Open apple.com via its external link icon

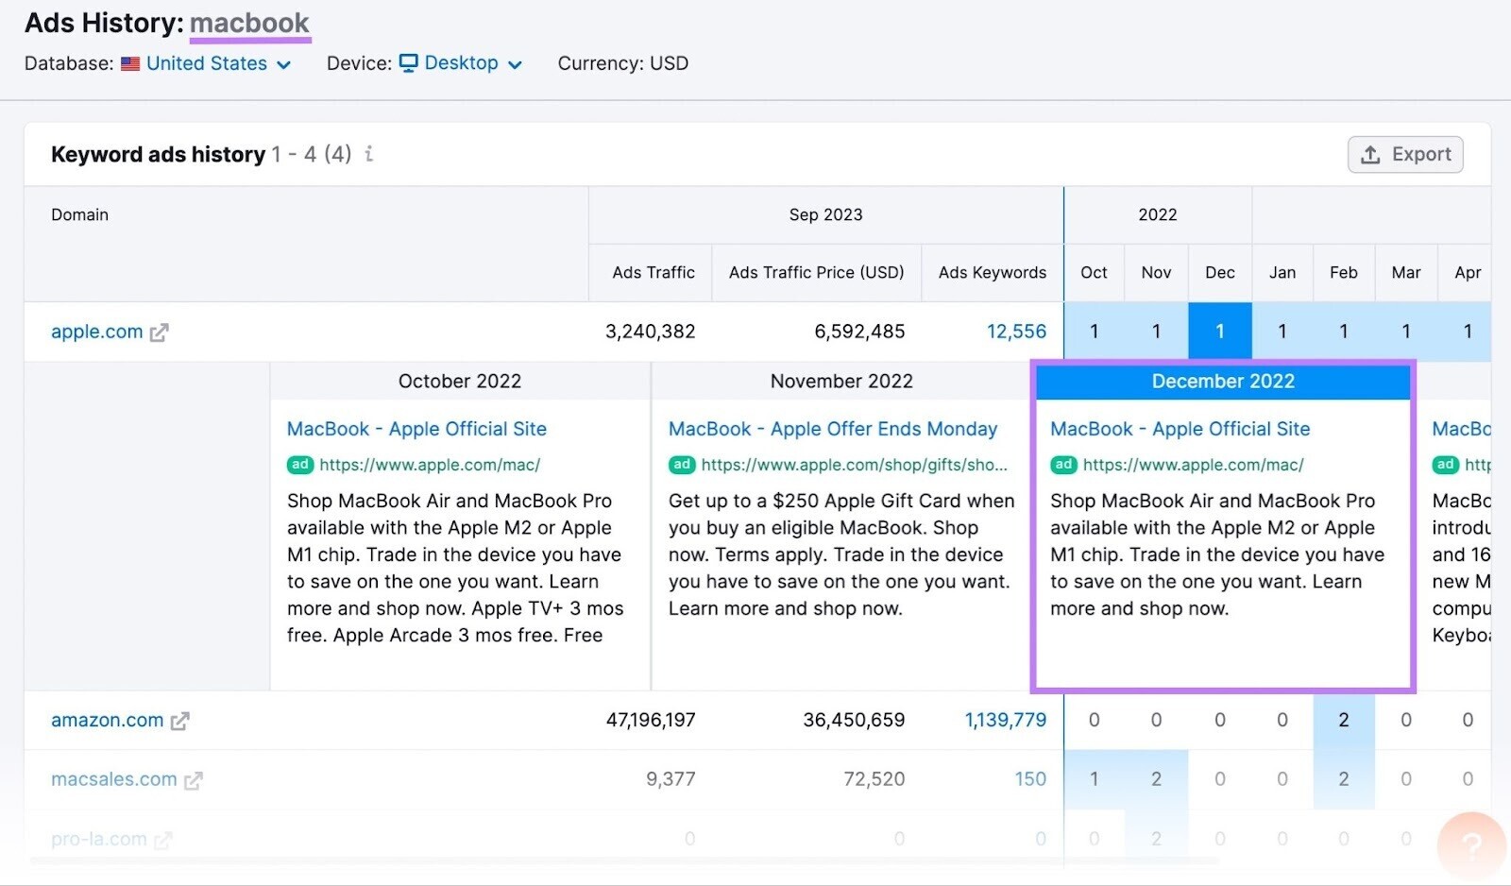tap(161, 332)
